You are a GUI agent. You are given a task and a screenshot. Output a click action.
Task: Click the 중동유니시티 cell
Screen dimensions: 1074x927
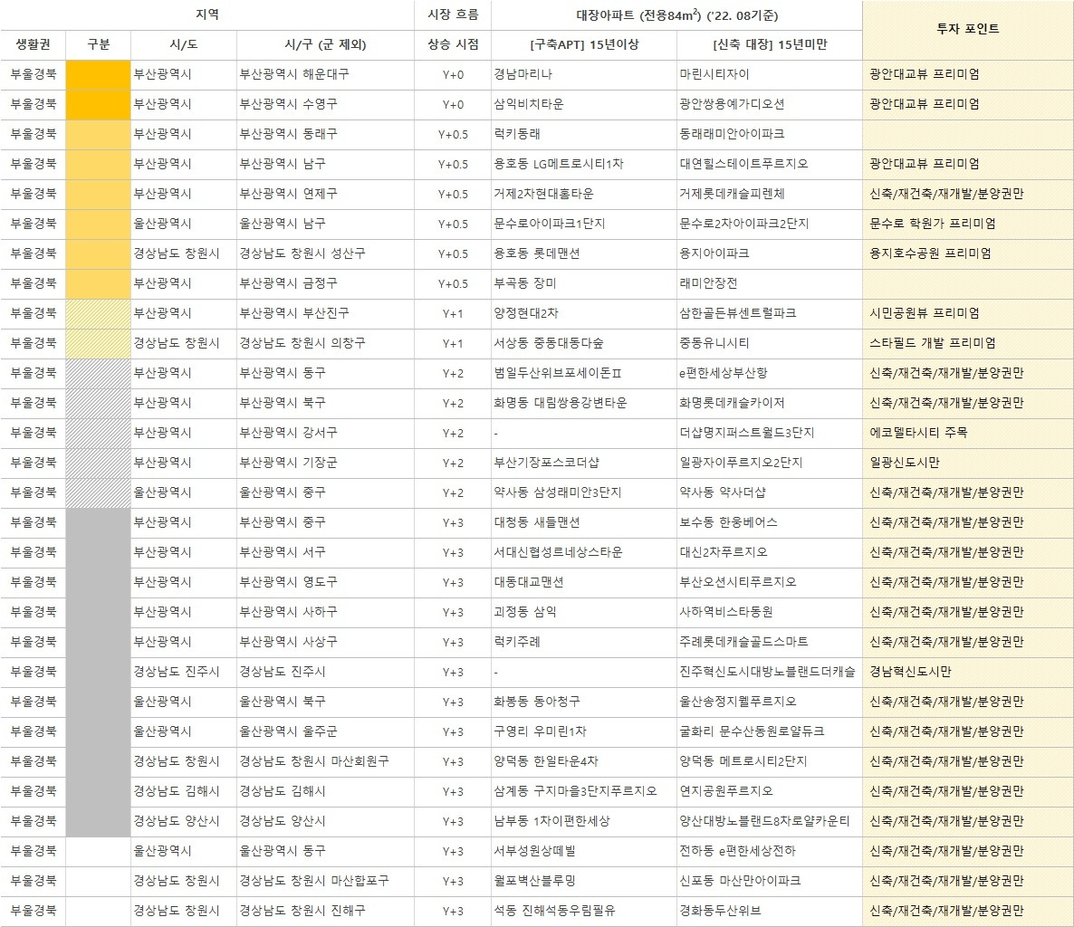(x=769, y=344)
